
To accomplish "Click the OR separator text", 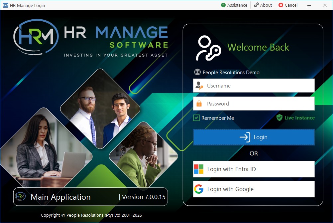I will pyautogui.click(x=254, y=153).
